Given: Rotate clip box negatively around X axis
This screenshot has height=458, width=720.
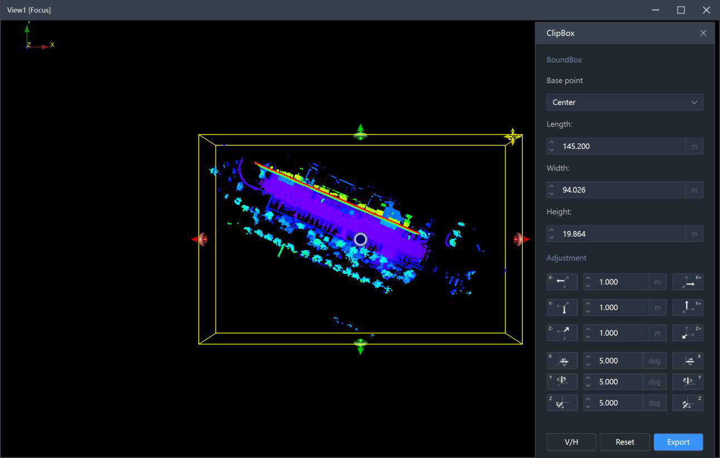Looking at the screenshot, I should click(562, 361).
